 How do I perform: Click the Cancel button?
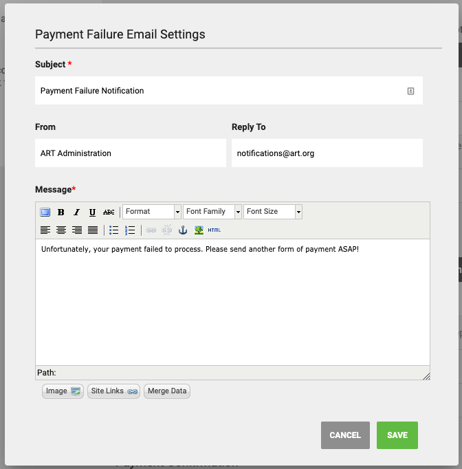pyautogui.click(x=345, y=435)
